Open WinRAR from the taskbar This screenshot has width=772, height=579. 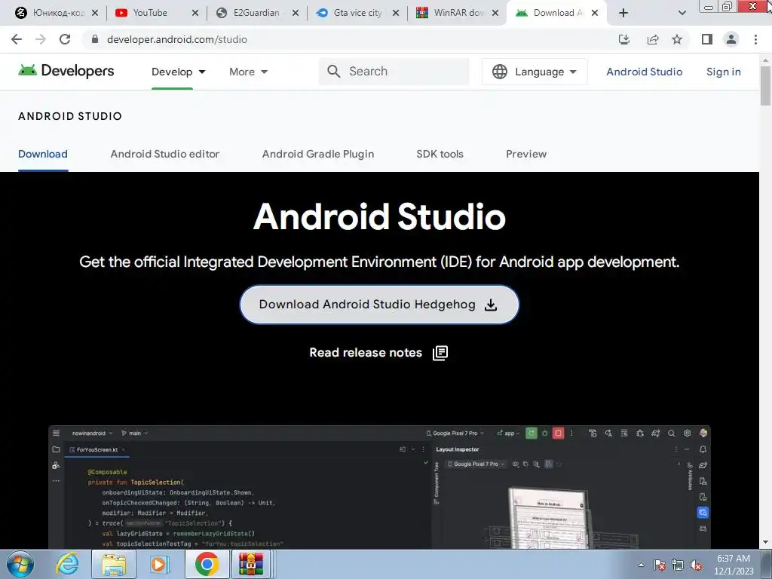(250, 564)
